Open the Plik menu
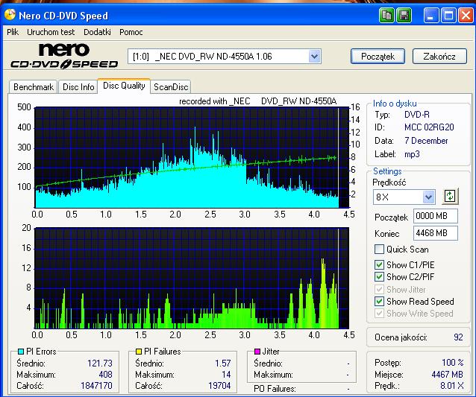476x397 pixels. tap(13, 32)
